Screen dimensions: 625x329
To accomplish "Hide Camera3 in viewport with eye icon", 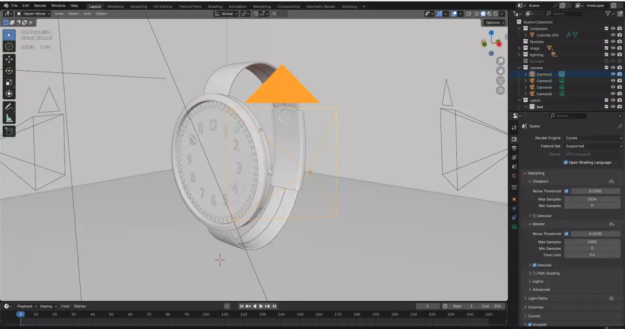I will pos(613,81).
